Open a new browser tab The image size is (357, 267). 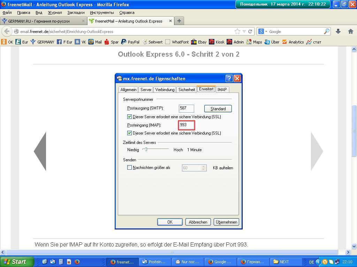179,21
